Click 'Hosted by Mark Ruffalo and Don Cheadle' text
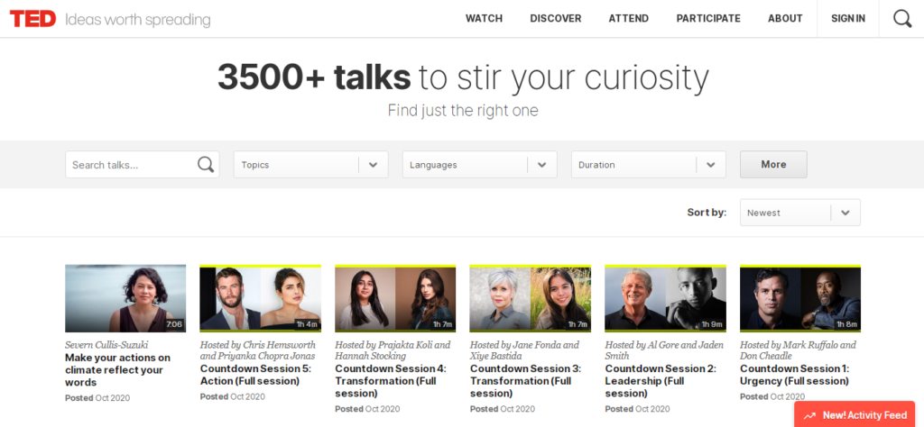The width and height of the screenshot is (924, 427). tap(798, 350)
